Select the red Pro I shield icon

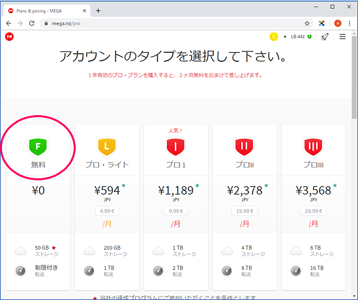coord(175,146)
